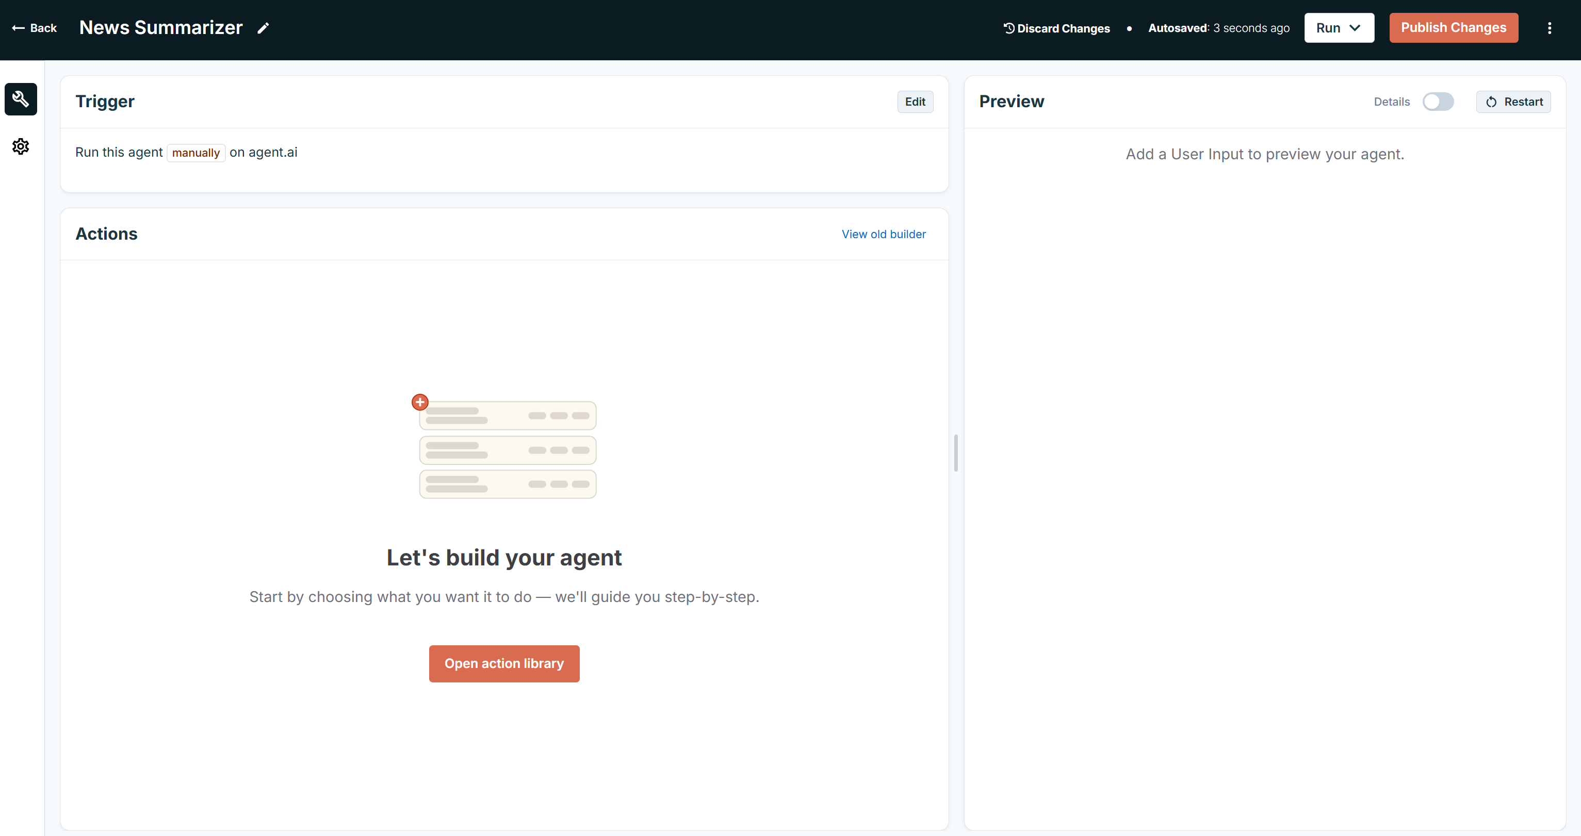Select the build wrench icon in sidebar
The width and height of the screenshot is (1581, 836).
coord(20,99)
